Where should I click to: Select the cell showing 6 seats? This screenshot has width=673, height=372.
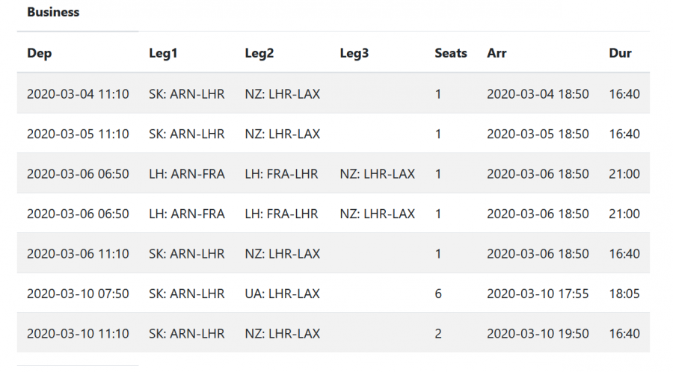438,294
